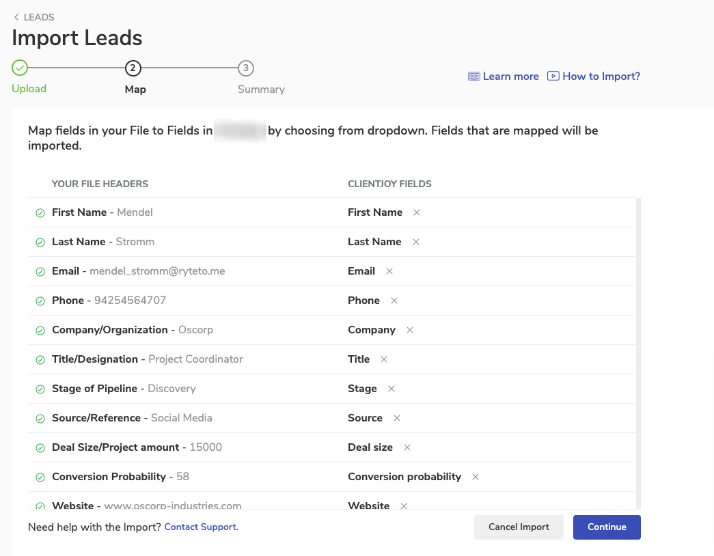Open the Contact Support link

pos(201,527)
